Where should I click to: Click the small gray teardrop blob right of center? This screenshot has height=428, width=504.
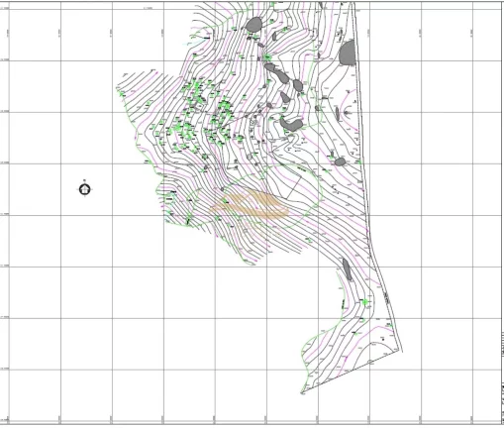(x=285, y=97)
